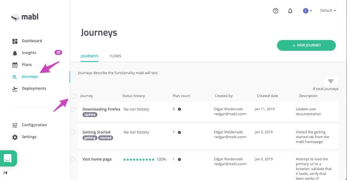This screenshot has width=347, height=180.
Task: Click the Journeys page heading
Action: (99, 33)
